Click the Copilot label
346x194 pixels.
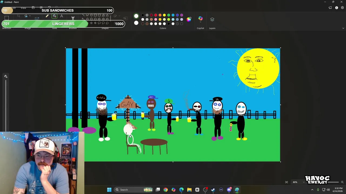[x=200, y=28]
